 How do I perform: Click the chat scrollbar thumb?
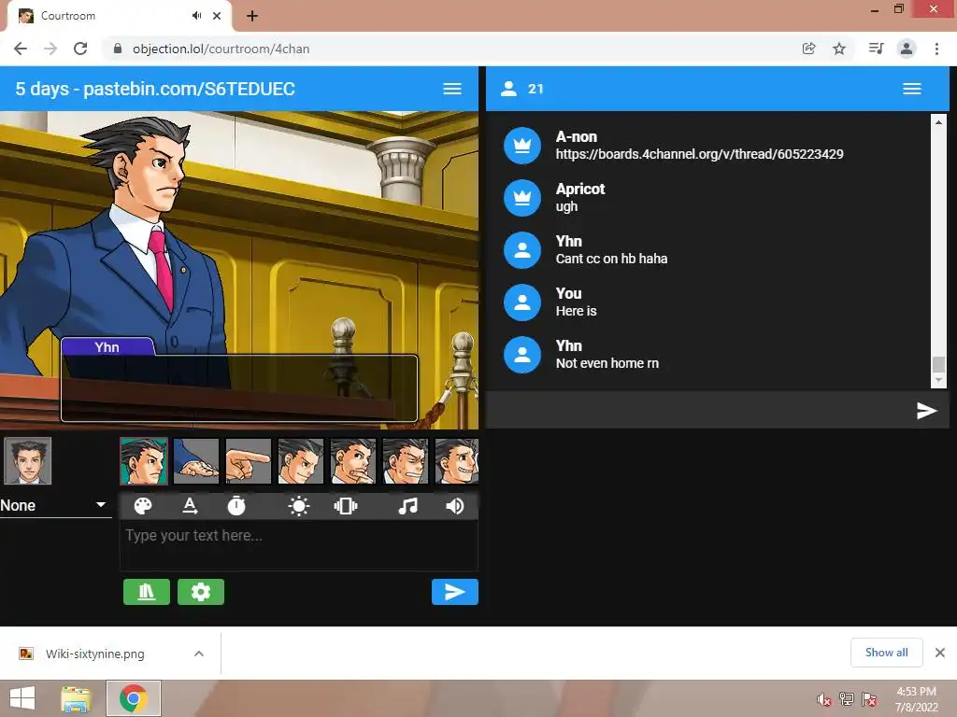pyautogui.click(x=938, y=364)
